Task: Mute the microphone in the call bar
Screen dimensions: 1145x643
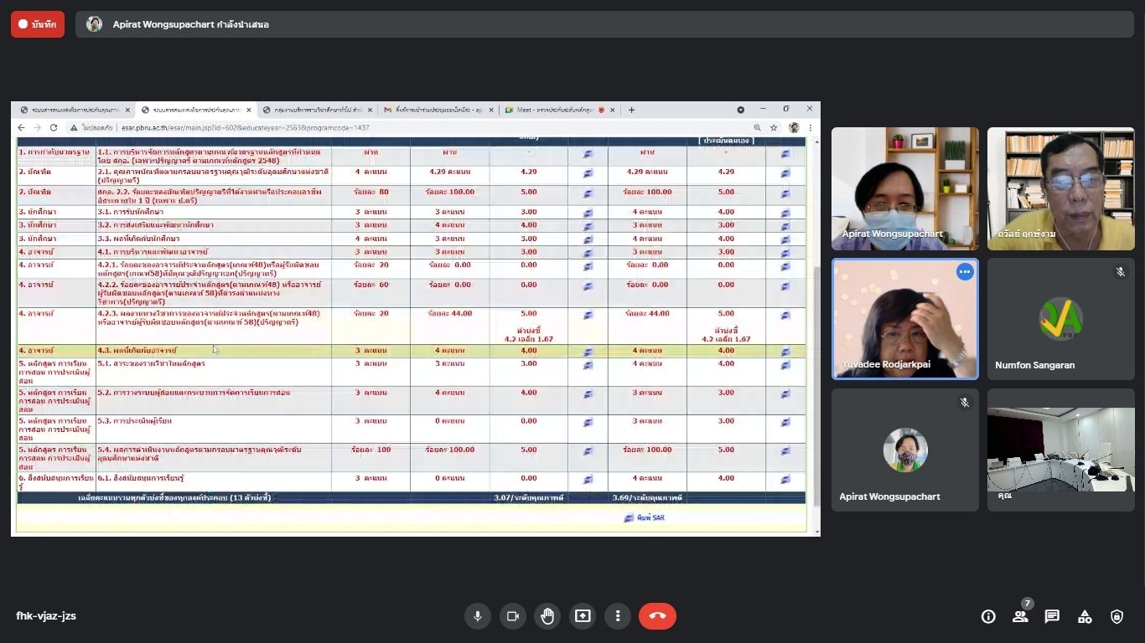Action: (x=477, y=616)
